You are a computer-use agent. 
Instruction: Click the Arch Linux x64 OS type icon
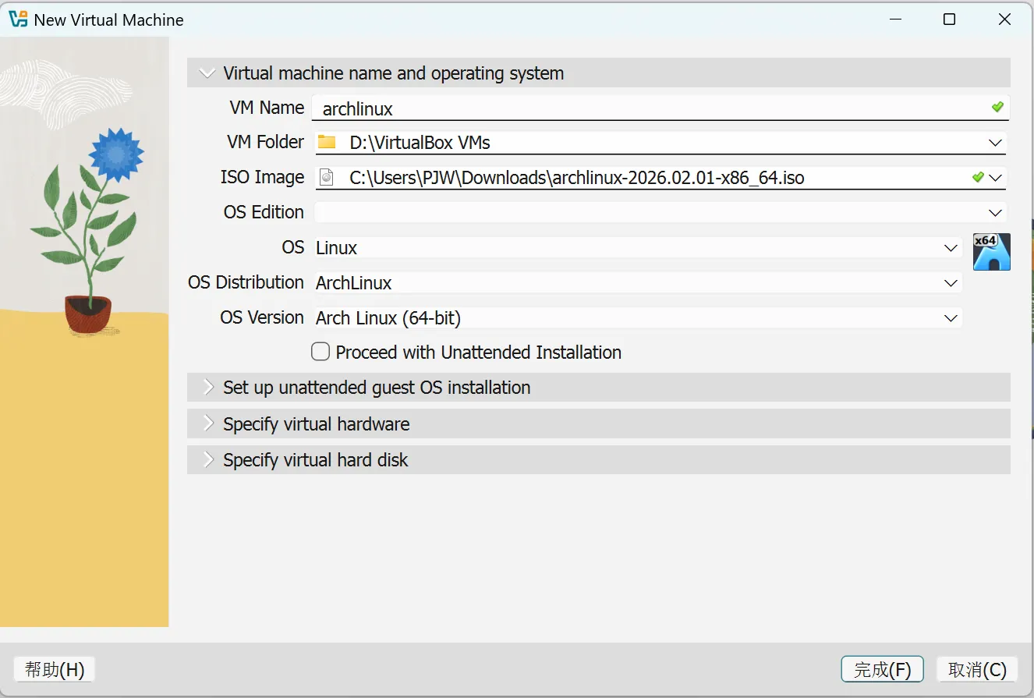(991, 252)
